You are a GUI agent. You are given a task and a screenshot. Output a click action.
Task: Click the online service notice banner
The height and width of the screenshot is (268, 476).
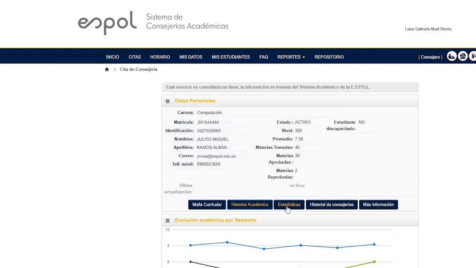point(290,87)
